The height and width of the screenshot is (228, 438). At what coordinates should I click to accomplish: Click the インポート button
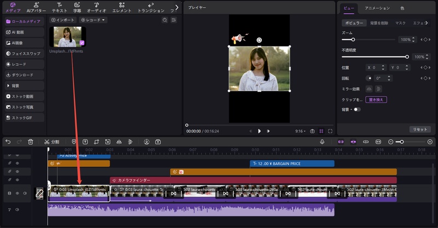point(63,20)
